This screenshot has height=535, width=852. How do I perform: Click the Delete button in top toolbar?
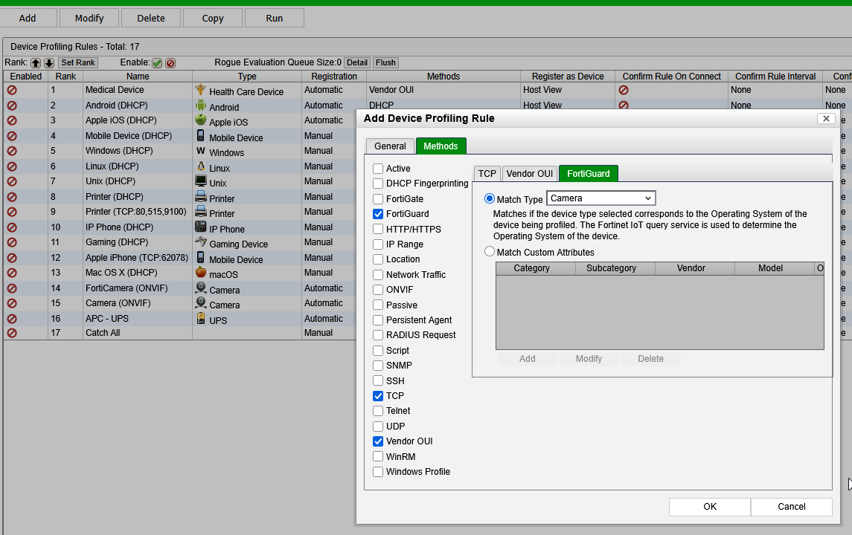(x=150, y=18)
